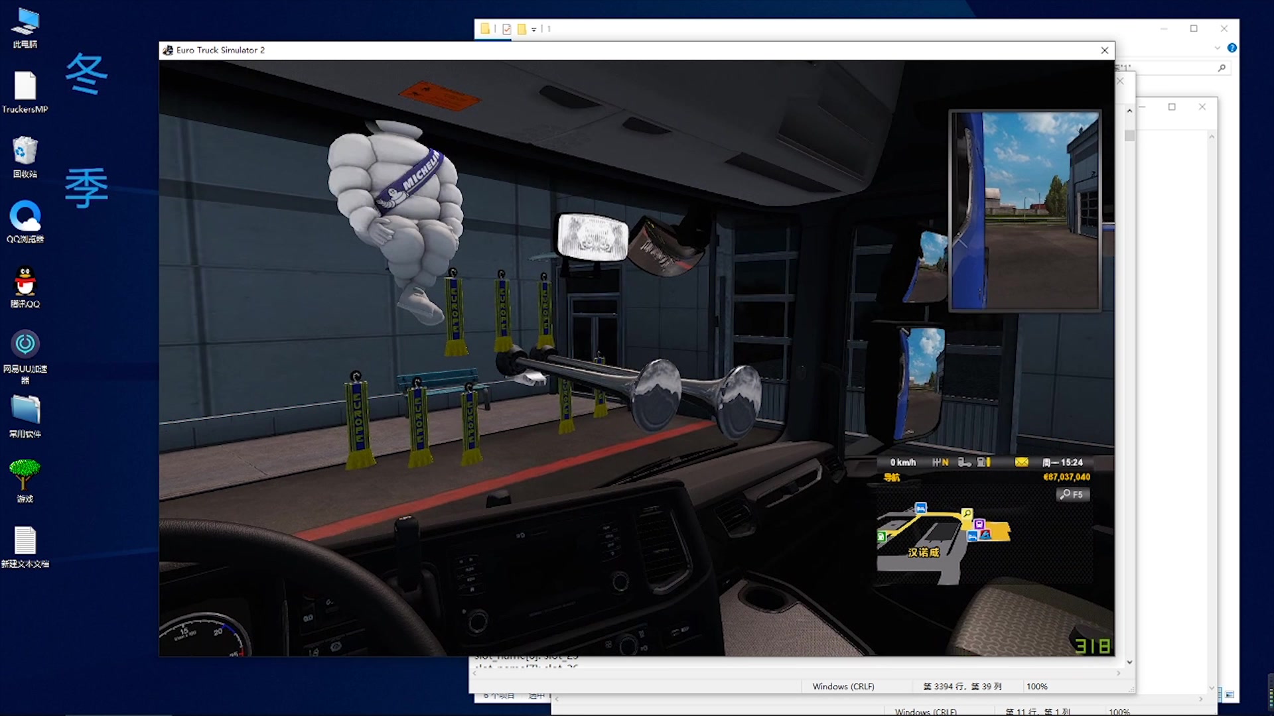
Task: Open NetEase UU accelerator icon
Action: (x=25, y=357)
